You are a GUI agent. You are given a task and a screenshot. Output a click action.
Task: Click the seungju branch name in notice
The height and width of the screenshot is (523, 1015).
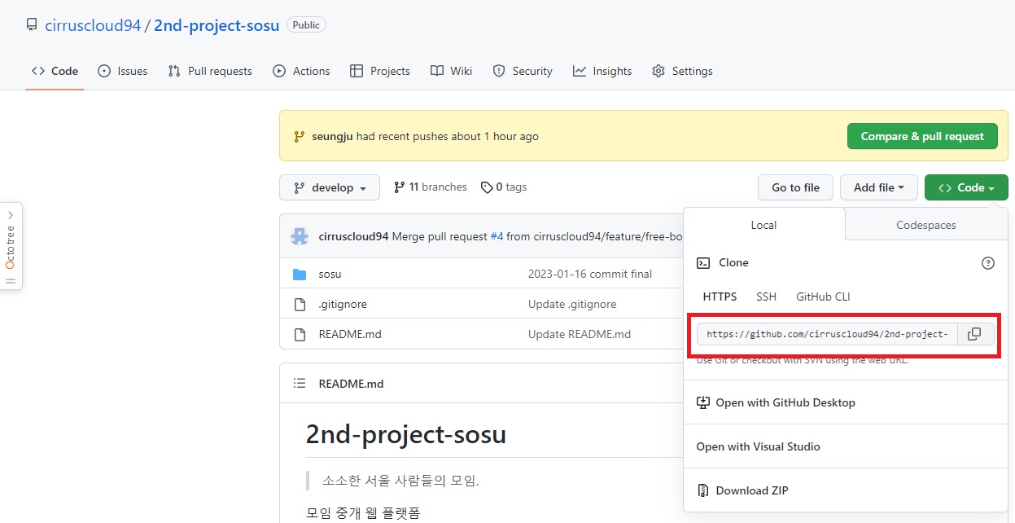(x=333, y=137)
